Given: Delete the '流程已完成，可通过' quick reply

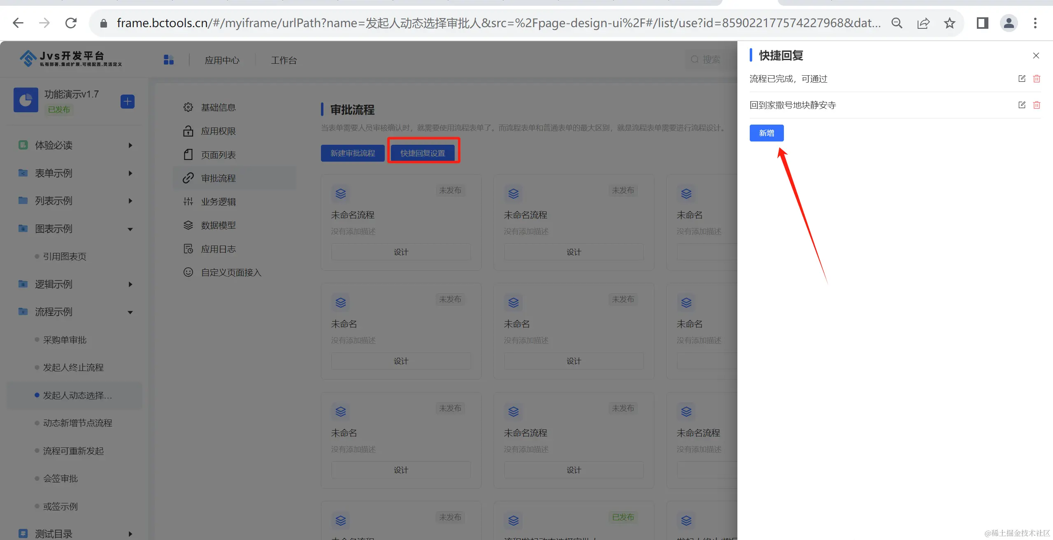Looking at the screenshot, I should 1037,79.
